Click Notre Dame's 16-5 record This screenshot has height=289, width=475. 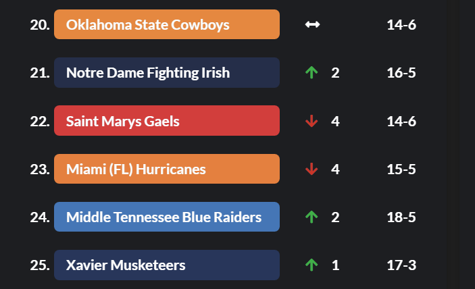401,73
